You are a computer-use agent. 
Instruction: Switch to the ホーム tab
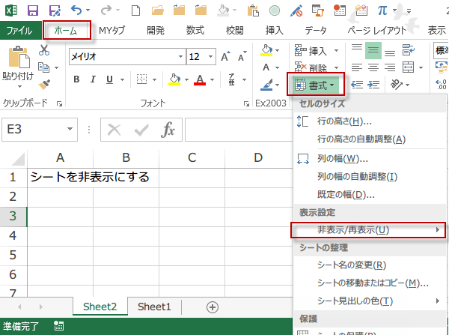pyautogui.click(x=66, y=31)
